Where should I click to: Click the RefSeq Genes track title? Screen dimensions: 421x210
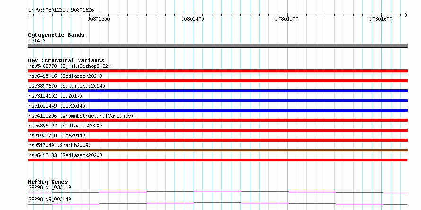coord(48,182)
